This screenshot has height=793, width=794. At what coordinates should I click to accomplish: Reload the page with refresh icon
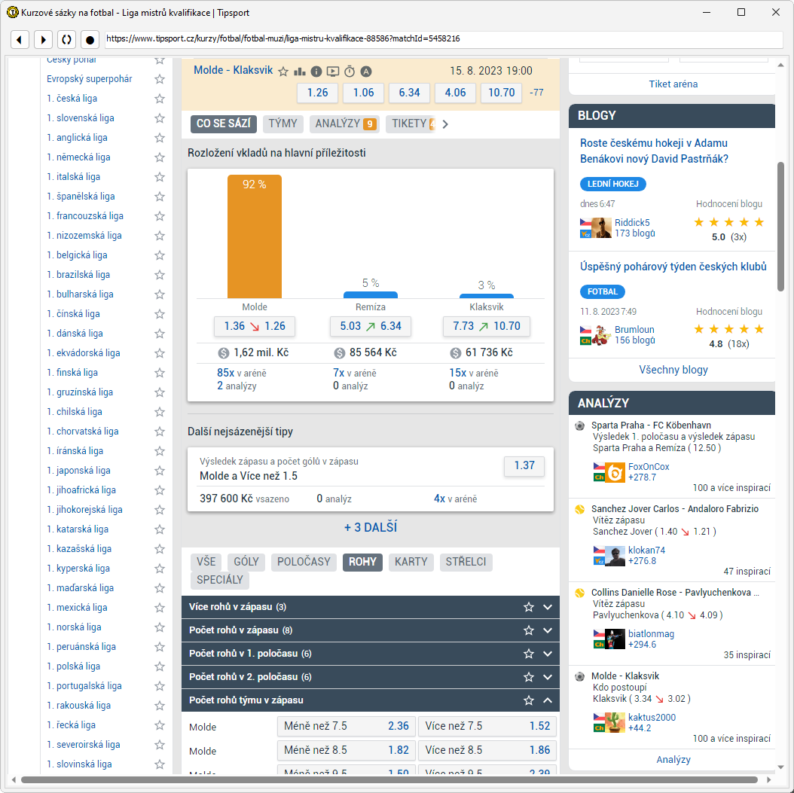tap(66, 39)
